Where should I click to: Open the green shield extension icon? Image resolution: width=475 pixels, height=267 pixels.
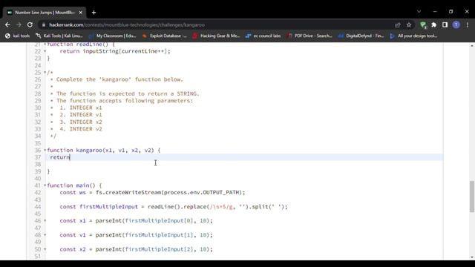pos(423,24)
